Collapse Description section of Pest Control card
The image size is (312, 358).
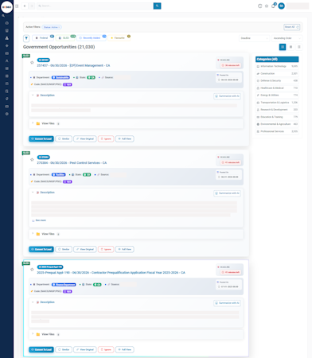tap(33, 193)
